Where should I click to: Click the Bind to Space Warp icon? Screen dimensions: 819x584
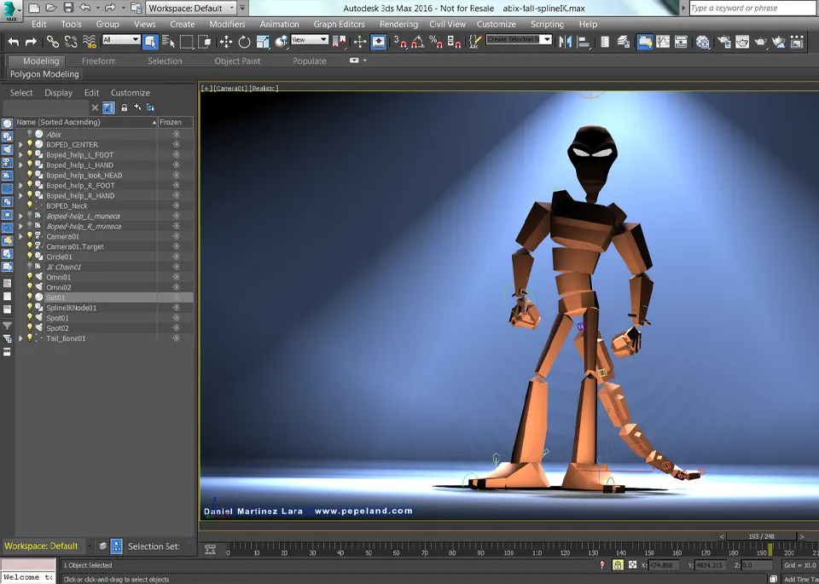coord(90,41)
